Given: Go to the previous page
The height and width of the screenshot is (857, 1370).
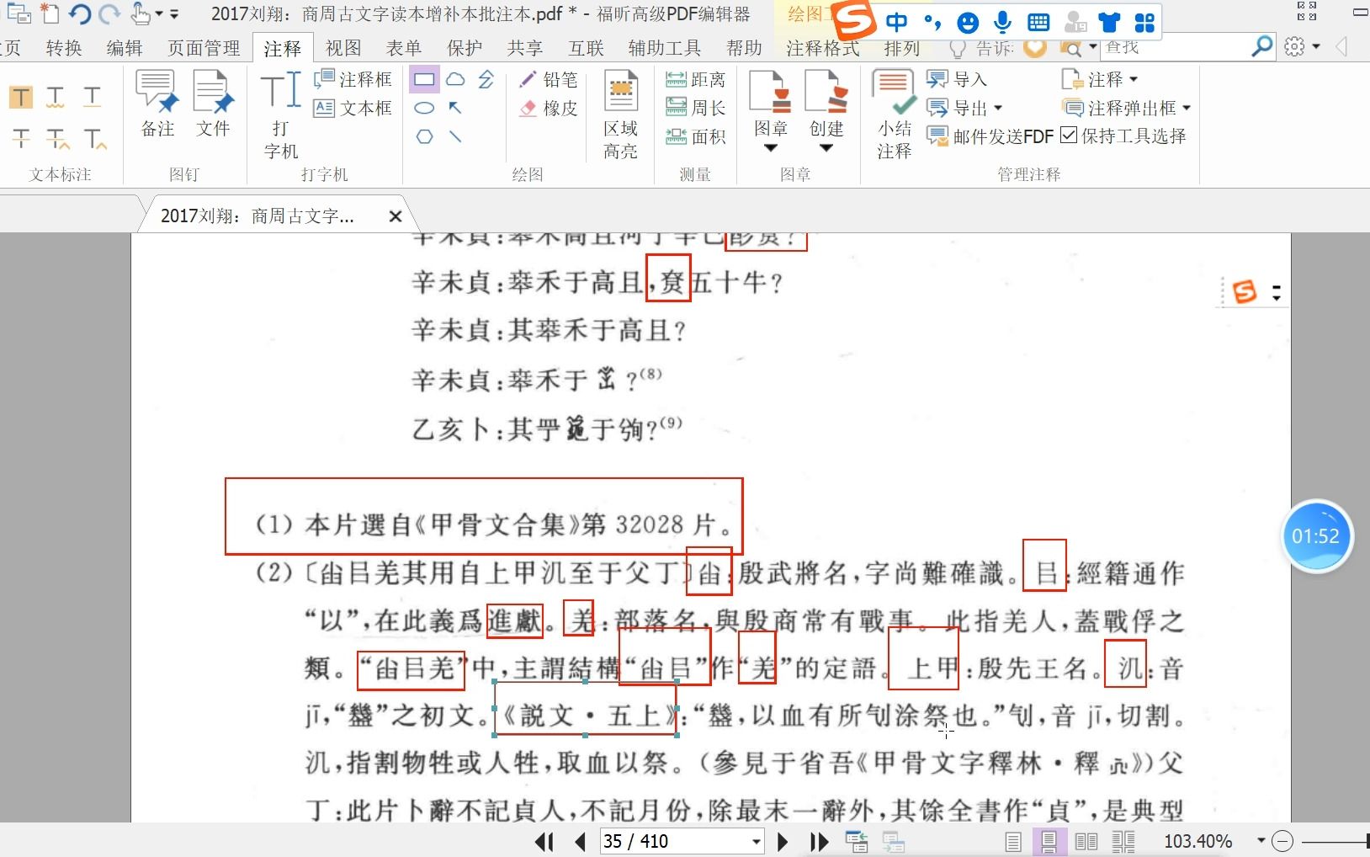Looking at the screenshot, I should coord(580,841).
